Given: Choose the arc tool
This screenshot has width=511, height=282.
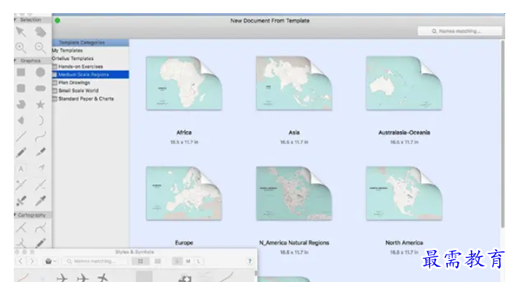Looking at the screenshot, I should (41, 121).
